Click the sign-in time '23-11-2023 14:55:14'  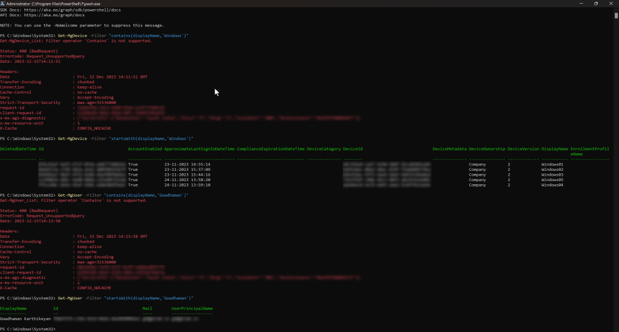tap(187, 164)
